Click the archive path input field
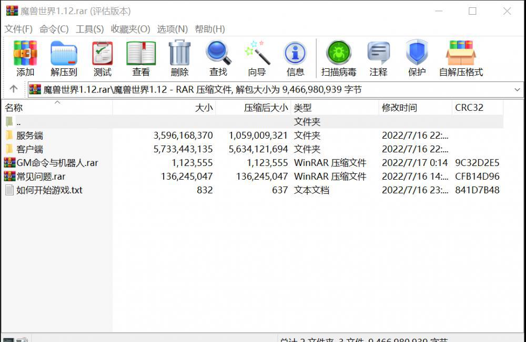The width and height of the screenshot is (526, 342). (275, 89)
